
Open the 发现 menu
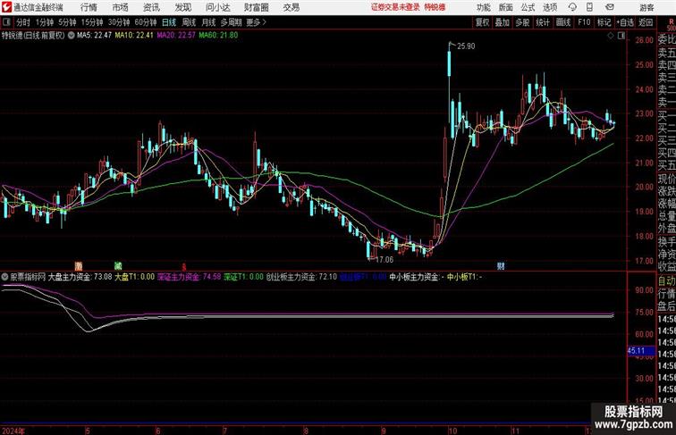pyautogui.click(x=182, y=7)
